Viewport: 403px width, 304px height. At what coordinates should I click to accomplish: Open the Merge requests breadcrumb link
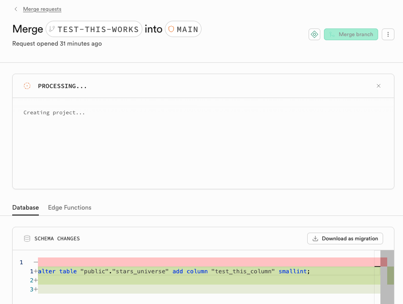tap(42, 9)
